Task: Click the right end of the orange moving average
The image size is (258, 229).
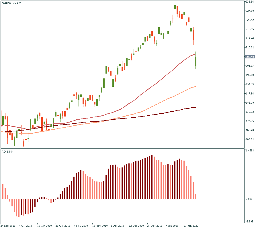Action: 195,86
